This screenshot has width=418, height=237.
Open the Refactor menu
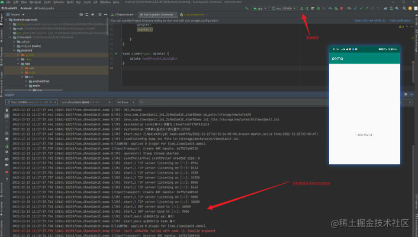click(59, 2)
